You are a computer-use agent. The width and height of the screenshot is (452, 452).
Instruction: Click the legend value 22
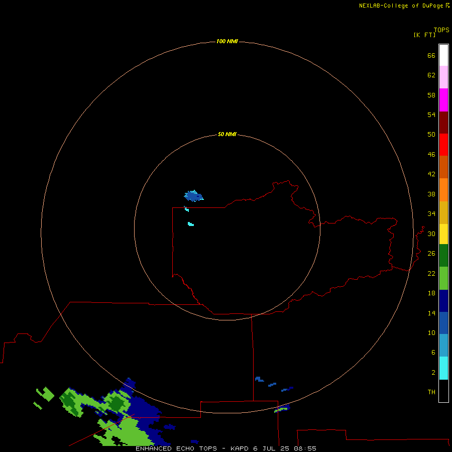pyautogui.click(x=431, y=274)
